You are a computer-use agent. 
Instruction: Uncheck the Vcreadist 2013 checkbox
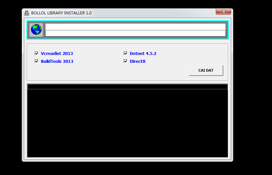coord(37,53)
